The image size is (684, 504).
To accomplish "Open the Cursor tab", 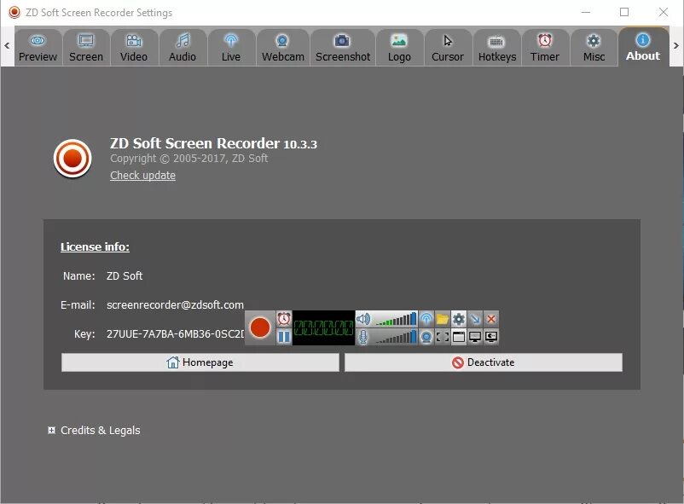I will tap(448, 48).
